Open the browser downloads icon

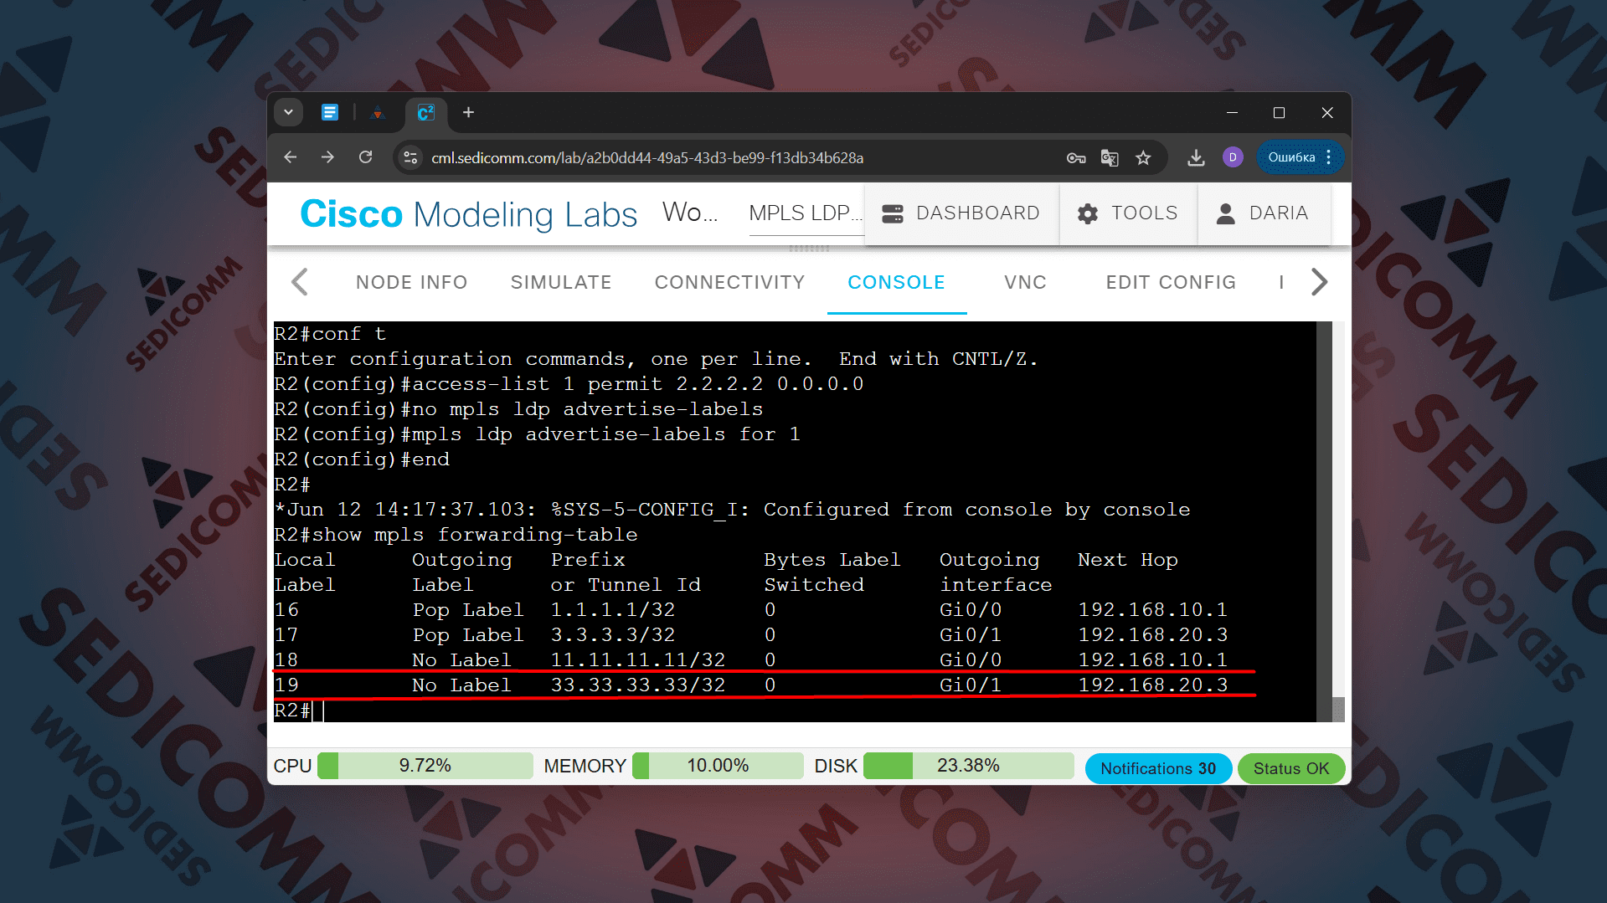click(x=1196, y=157)
